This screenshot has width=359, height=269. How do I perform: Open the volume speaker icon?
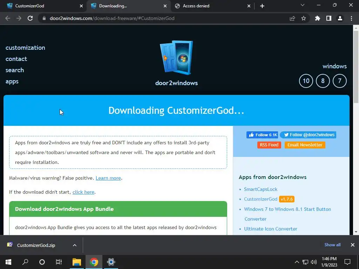[314, 262]
